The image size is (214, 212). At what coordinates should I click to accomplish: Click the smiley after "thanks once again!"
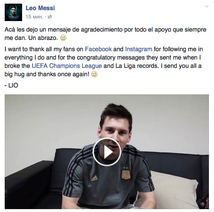click(x=94, y=74)
